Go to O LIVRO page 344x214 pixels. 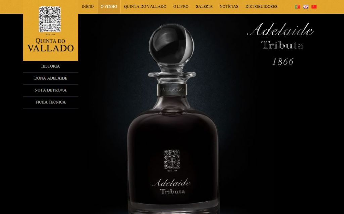pos(181,7)
